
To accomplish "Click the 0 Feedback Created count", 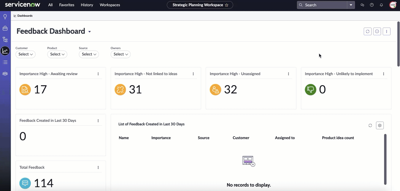I will [23, 136].
